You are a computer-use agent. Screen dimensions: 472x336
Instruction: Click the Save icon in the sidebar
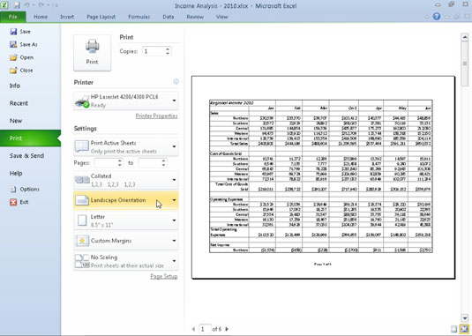pyautogui.click(x=13, y=31)
